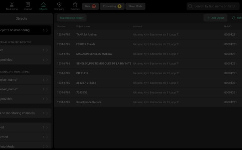Expand the Sleep Mode filter chevron in sidebar

point(47,147)
